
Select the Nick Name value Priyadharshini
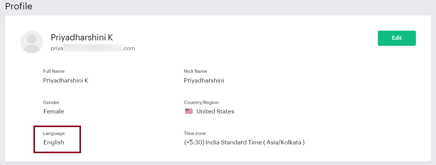tap(204, 80)
